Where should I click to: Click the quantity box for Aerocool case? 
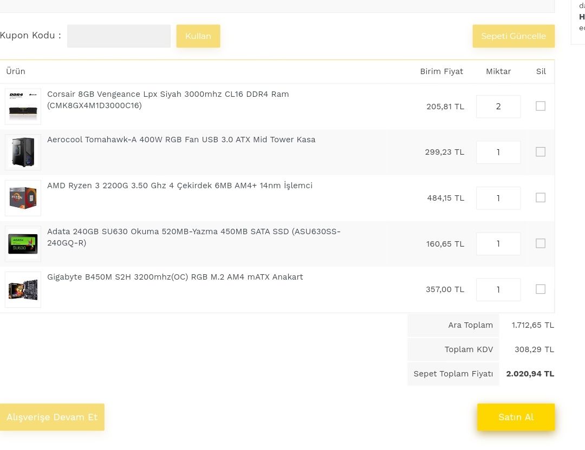pos(498,152)
